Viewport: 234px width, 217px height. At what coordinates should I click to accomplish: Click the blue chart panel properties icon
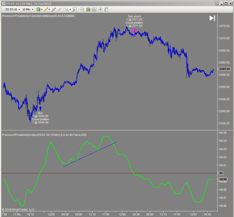pyautogui.click(x=106, y=9)
